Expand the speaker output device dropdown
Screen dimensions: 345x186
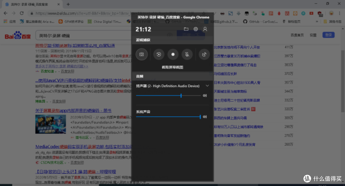(207, 86)
